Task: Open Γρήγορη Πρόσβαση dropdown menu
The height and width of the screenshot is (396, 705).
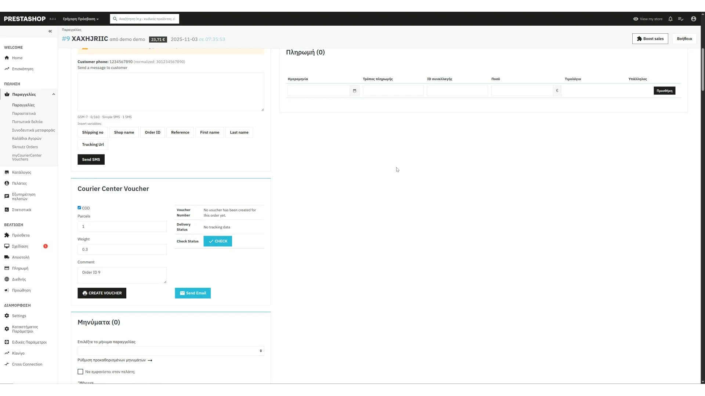Action: [x=81, y=19]
